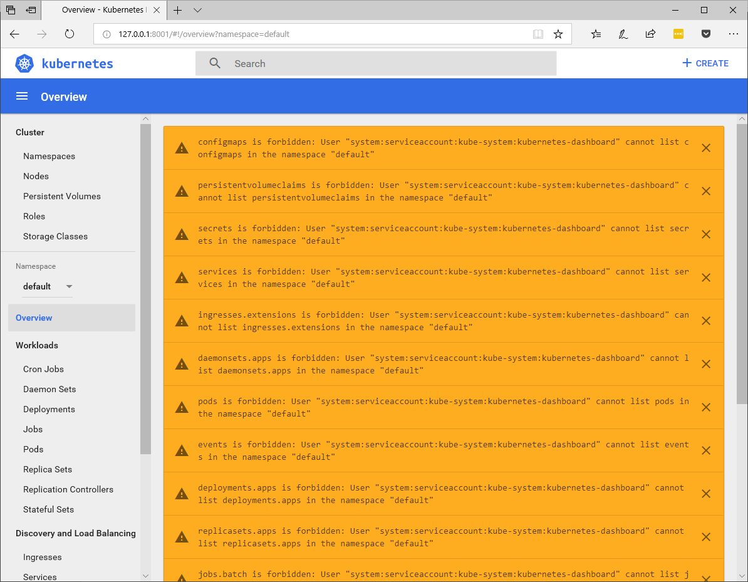This screenshot has height=582, width=748.
Task: Dismiss the deployments.apps forbidden warning
Action: pos(706,494)
